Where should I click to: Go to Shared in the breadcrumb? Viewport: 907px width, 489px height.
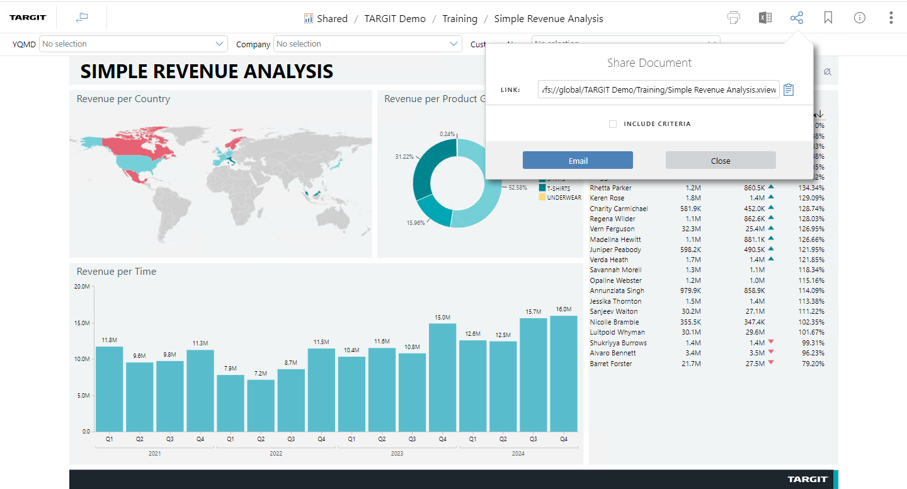coord(333,19)
